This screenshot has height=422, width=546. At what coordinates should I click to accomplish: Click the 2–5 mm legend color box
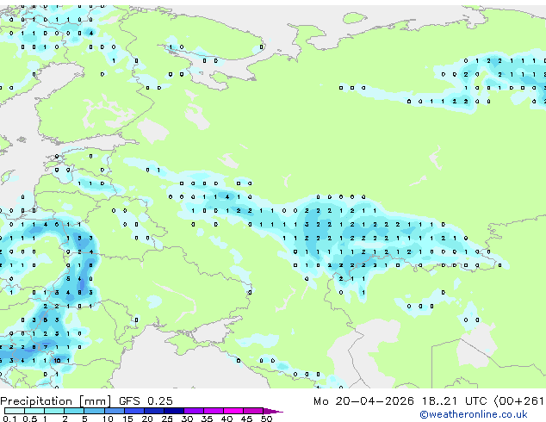click(x=74, y=411)
